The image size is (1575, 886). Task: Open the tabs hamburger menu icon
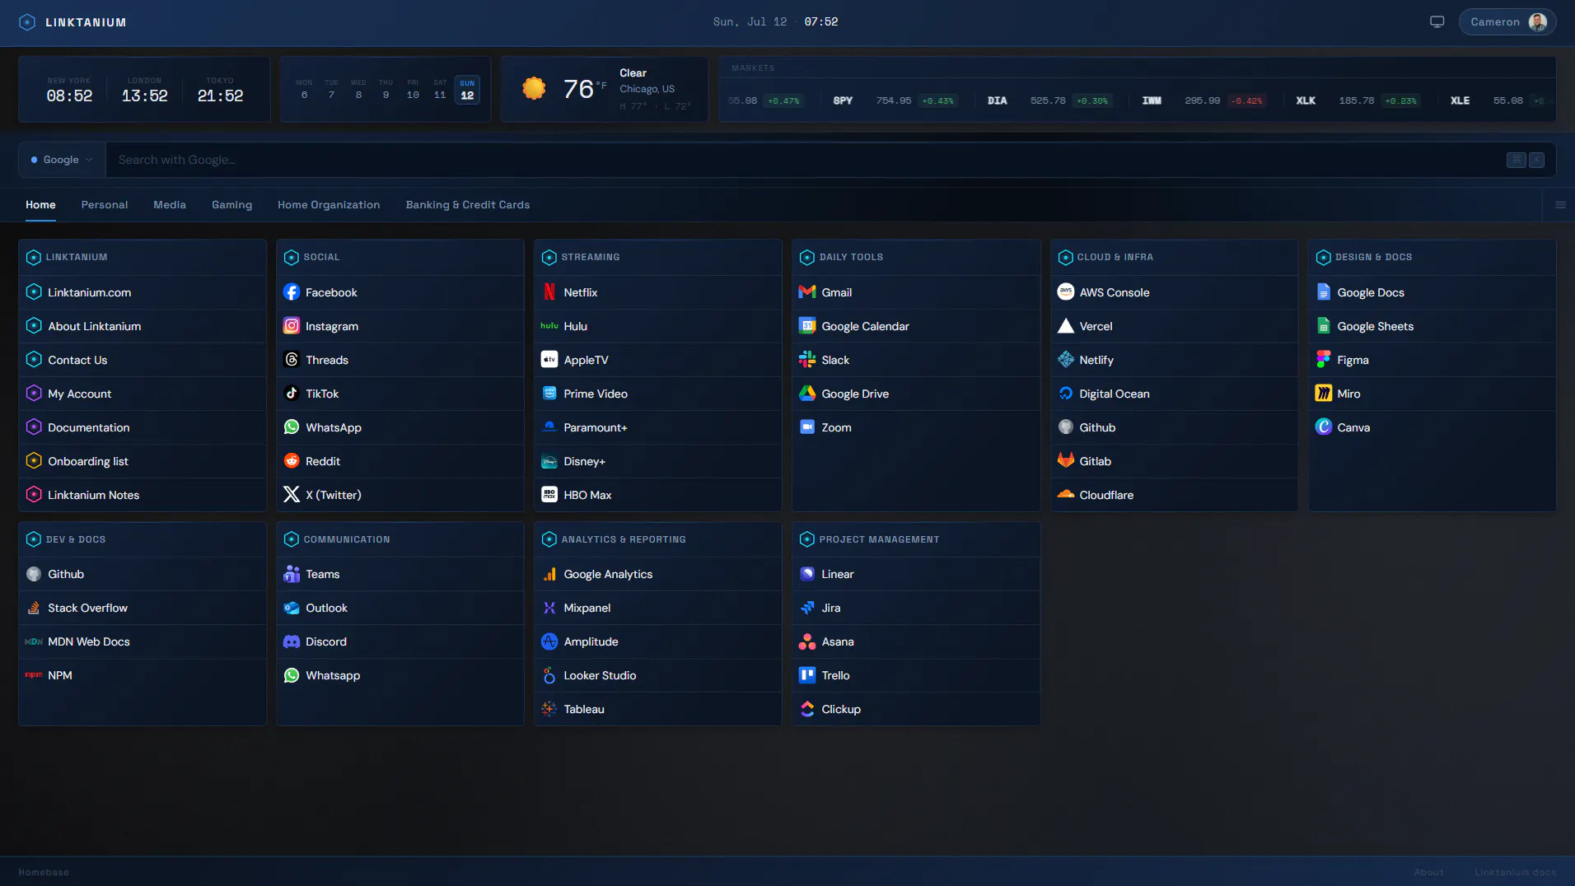click(x=1560, y=205)
